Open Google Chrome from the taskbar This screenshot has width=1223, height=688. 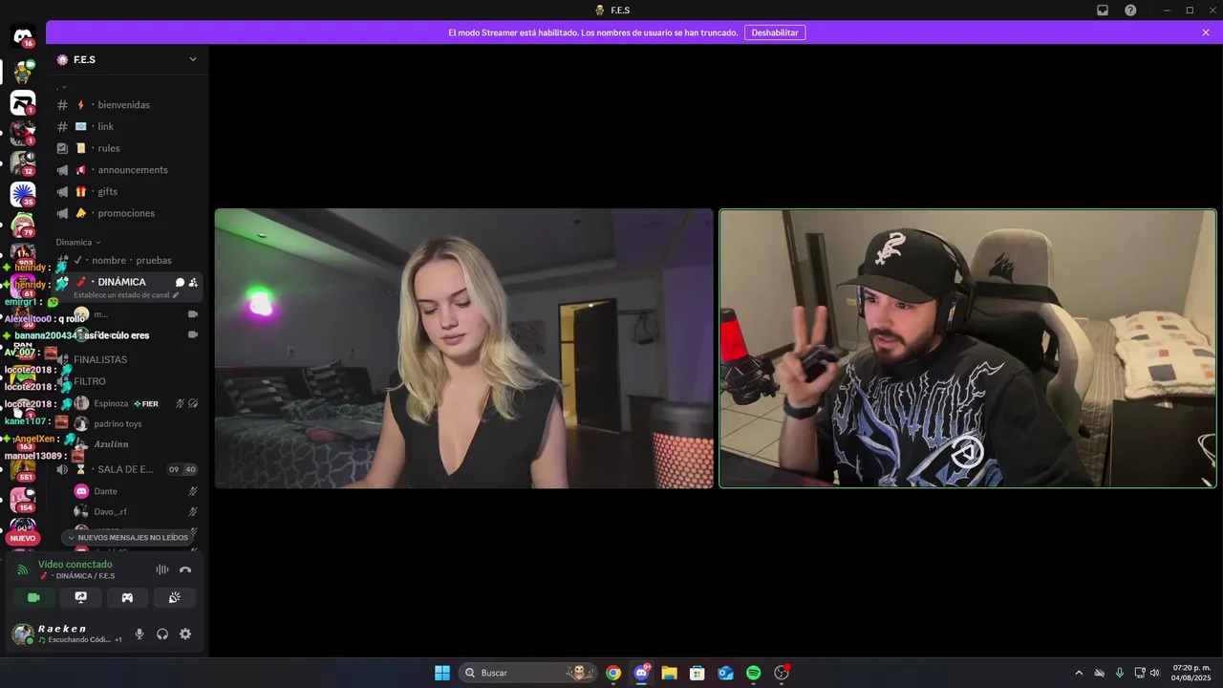[x=613, y=673]
